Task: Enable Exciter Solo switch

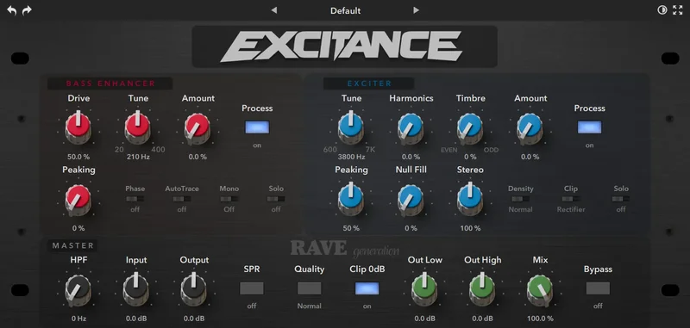Action: point(621,199)
